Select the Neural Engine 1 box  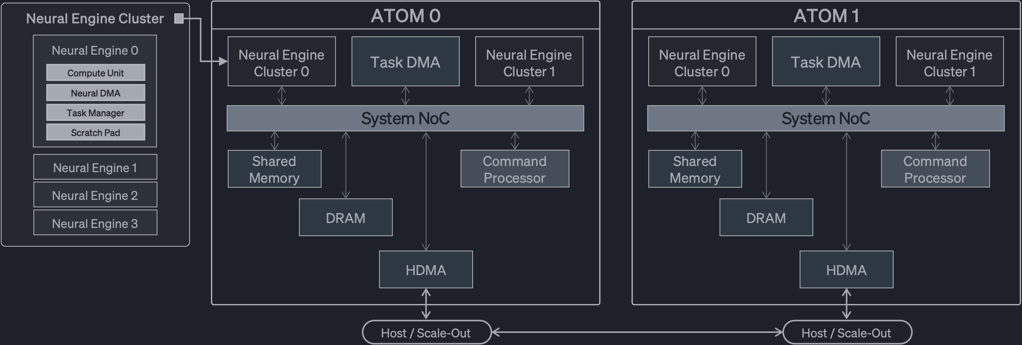click(x=95, y=167)
